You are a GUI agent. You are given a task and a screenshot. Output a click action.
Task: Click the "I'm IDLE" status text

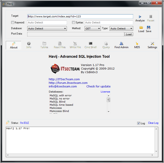click(24, 123)
